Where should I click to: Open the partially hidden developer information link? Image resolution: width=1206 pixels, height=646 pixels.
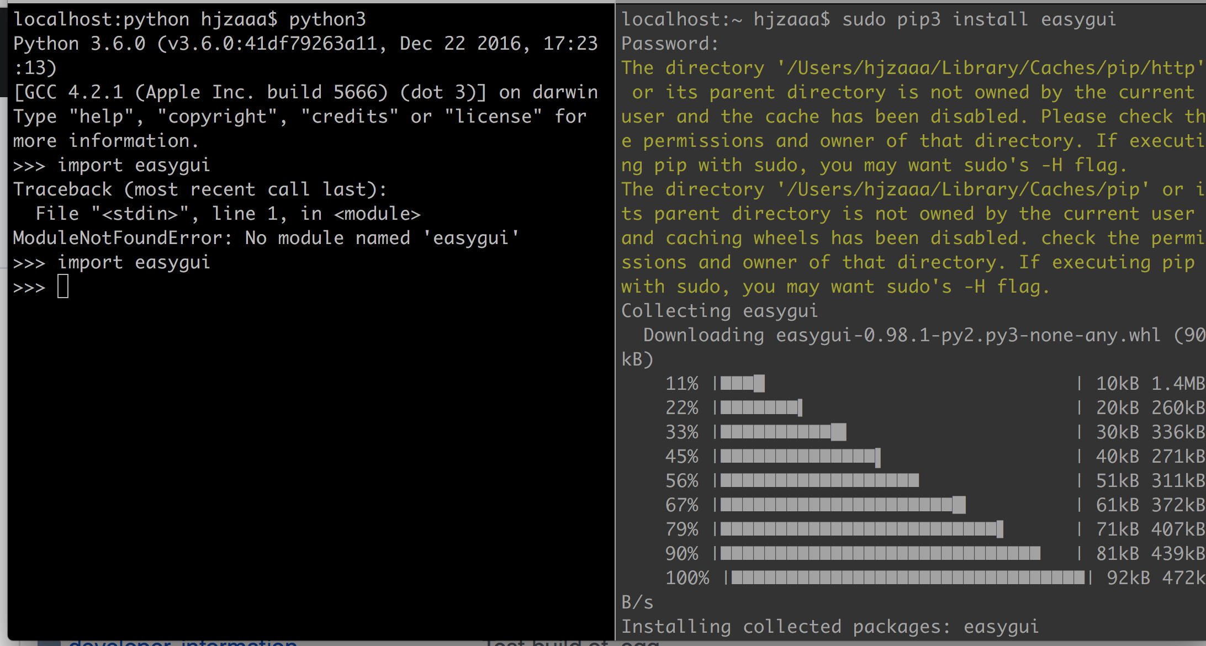click(x=182, y=642)
